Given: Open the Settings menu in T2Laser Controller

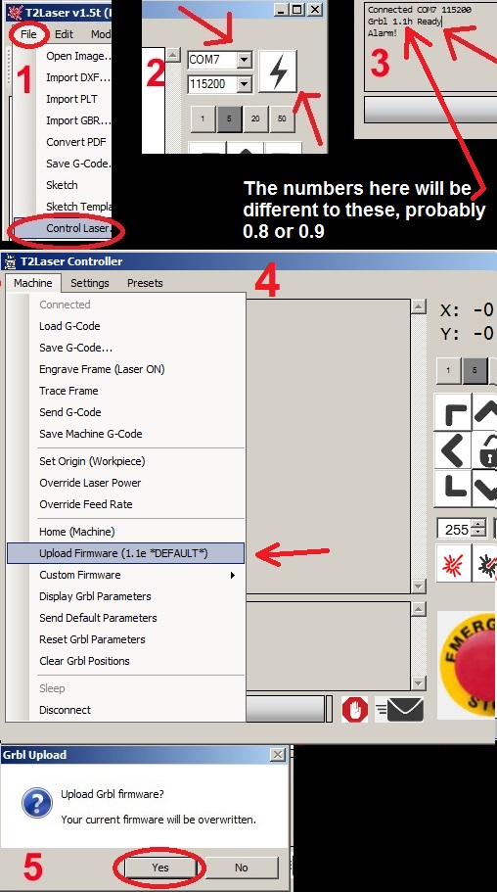Looking at the screenshot, I should point(90,283).
